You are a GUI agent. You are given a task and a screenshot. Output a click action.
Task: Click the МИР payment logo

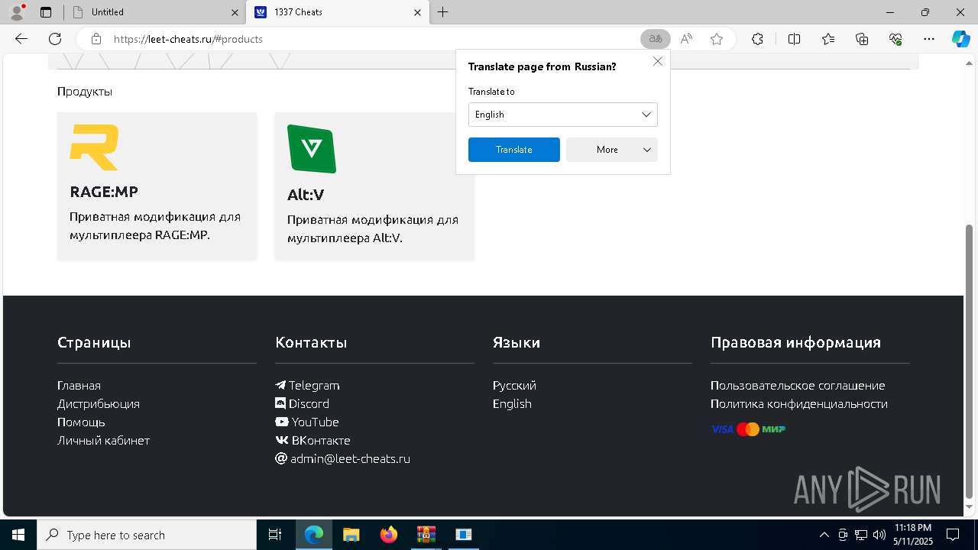774,429
